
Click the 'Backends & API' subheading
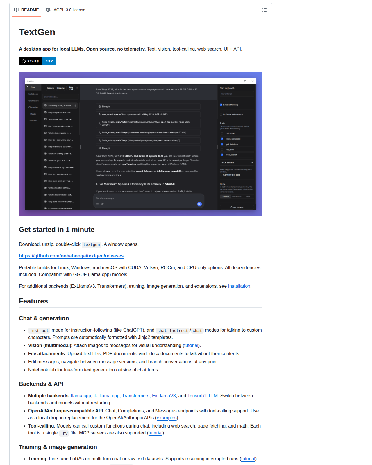tap(41, 384)
